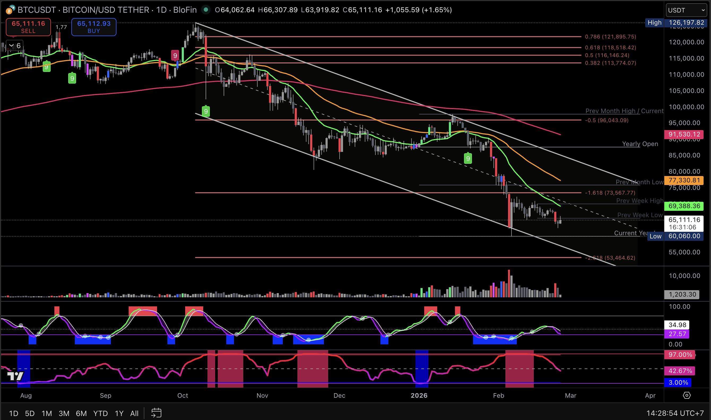This screenshot has width=711, height=420.
Task: Click the 0.618 Fibonacci level label
Action: [x=610, y=48]
